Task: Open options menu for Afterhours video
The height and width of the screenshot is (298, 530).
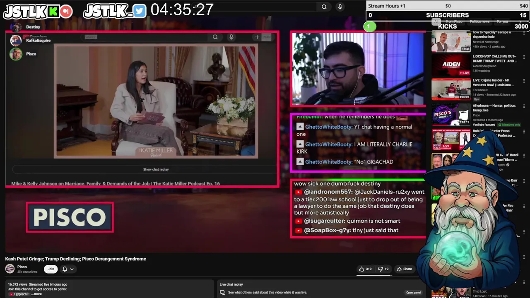Action: pos(524,107)
